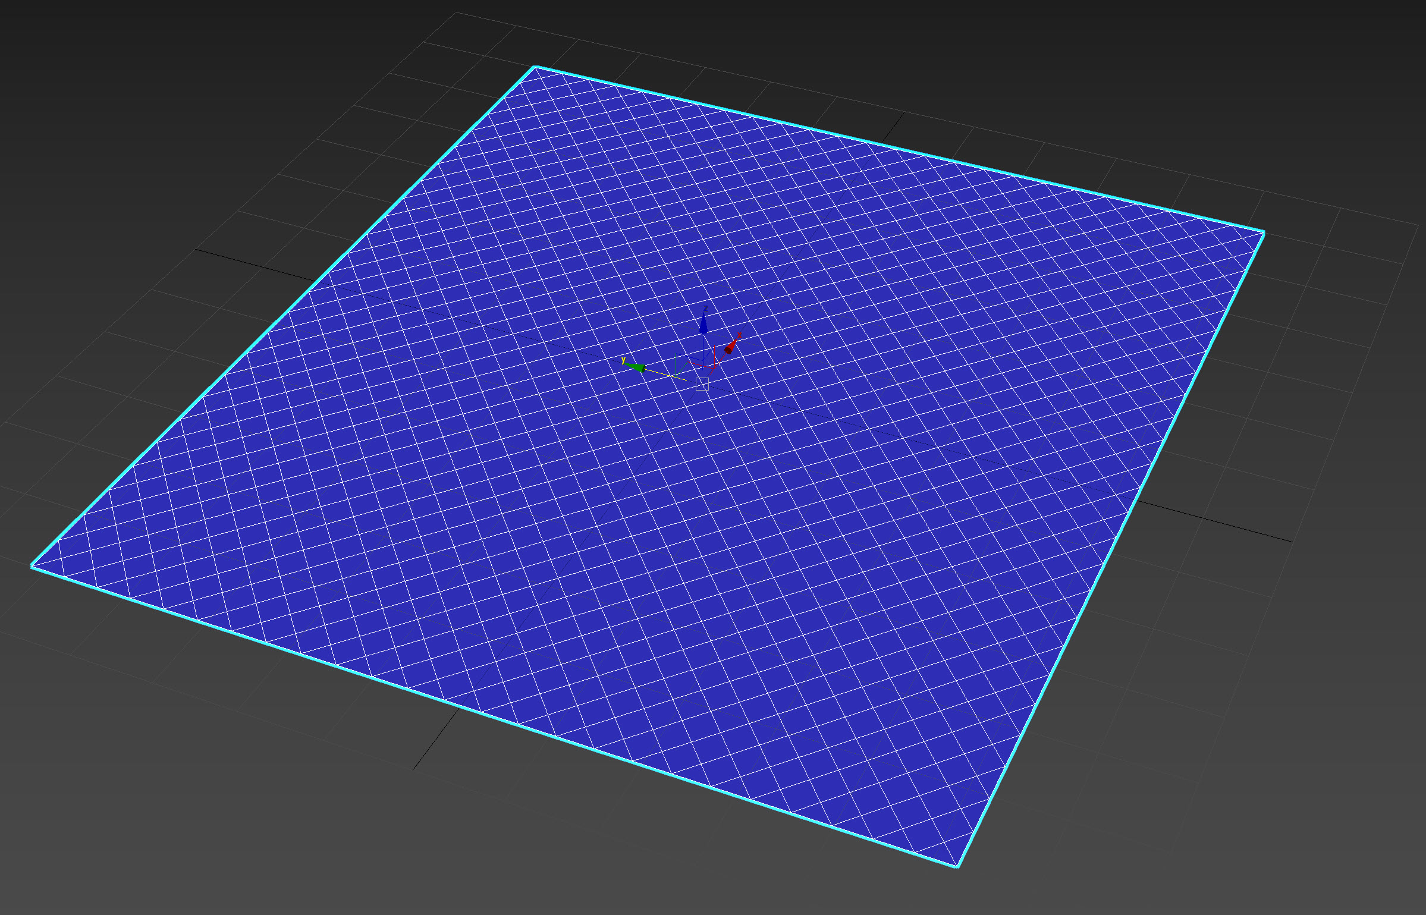Click the cyan top-left edge of the plane

(284, 316)
